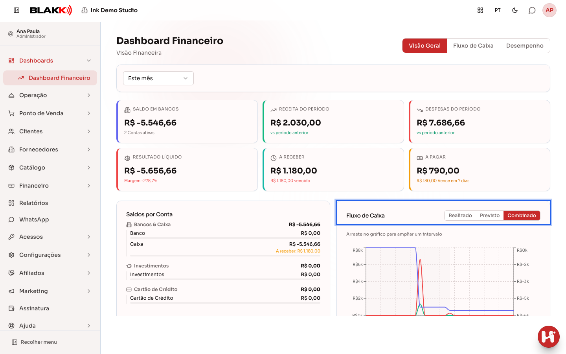Click the A Pagar card
The height and width of the screenshot is (354, 566).
point(480,170)
